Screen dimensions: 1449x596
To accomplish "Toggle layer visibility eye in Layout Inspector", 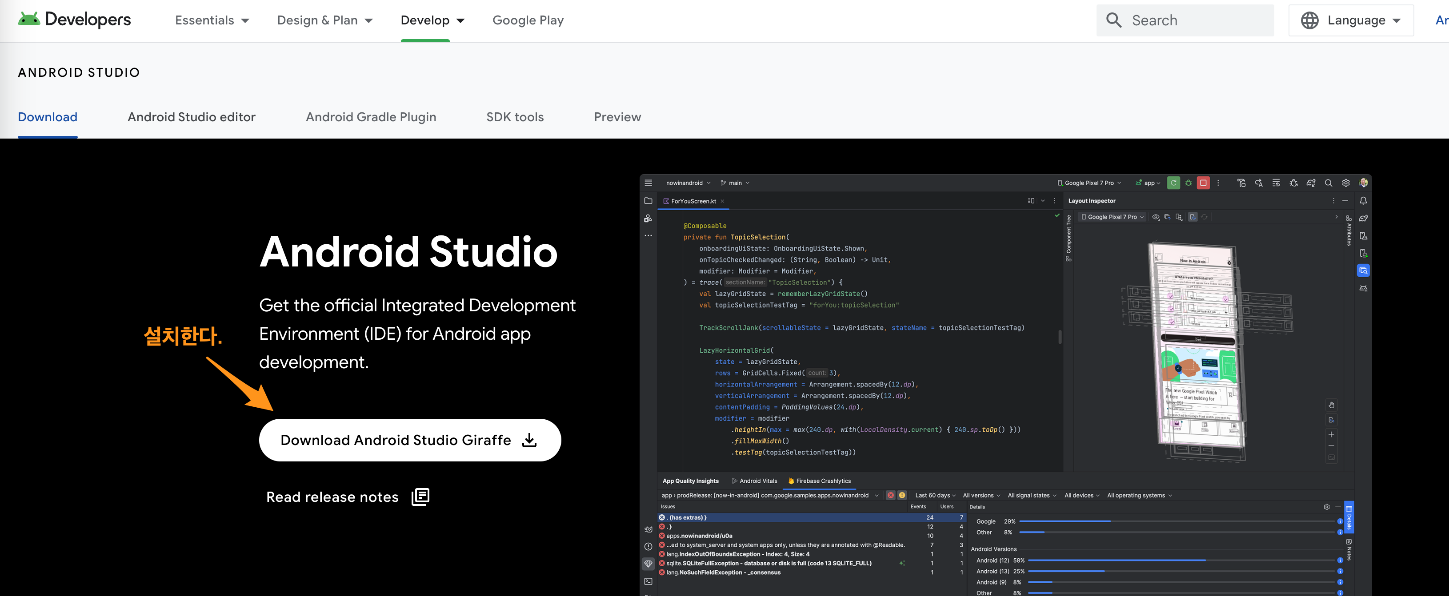I will point(1156,216).
